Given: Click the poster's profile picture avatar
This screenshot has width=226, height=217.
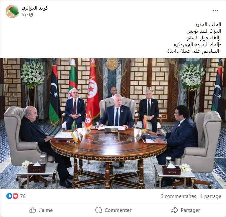Looking at the screenshot, I should tap(12, 11).
